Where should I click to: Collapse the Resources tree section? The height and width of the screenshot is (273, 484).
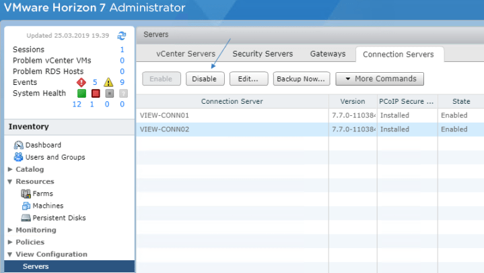pyautogui.click(x=10, y=181)
